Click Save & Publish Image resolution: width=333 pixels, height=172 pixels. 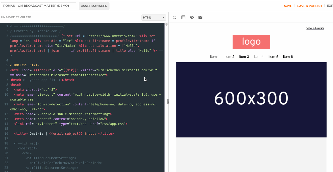(x=309, y=6)
